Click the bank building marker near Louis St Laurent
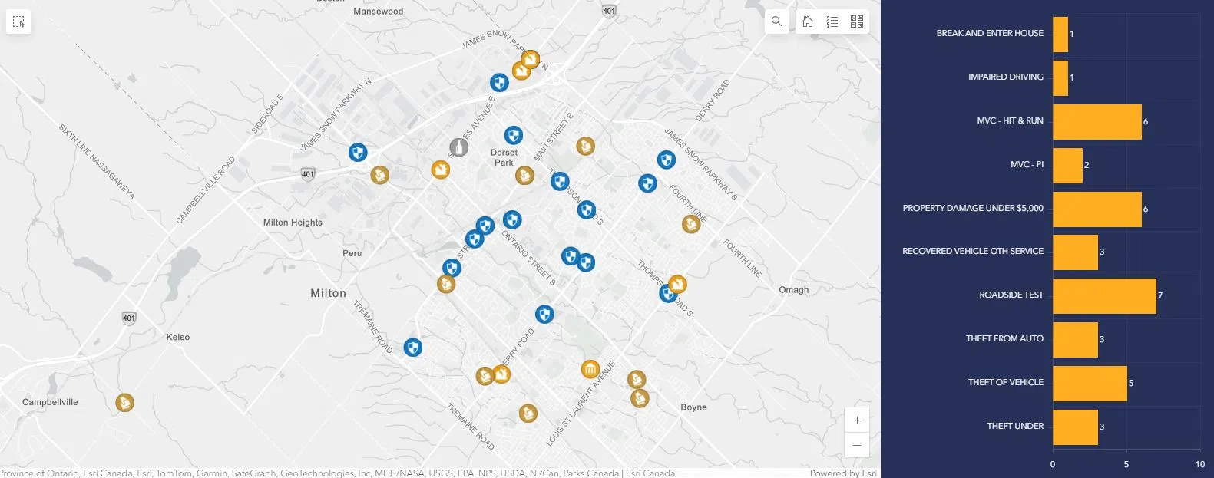 [590, 370]
